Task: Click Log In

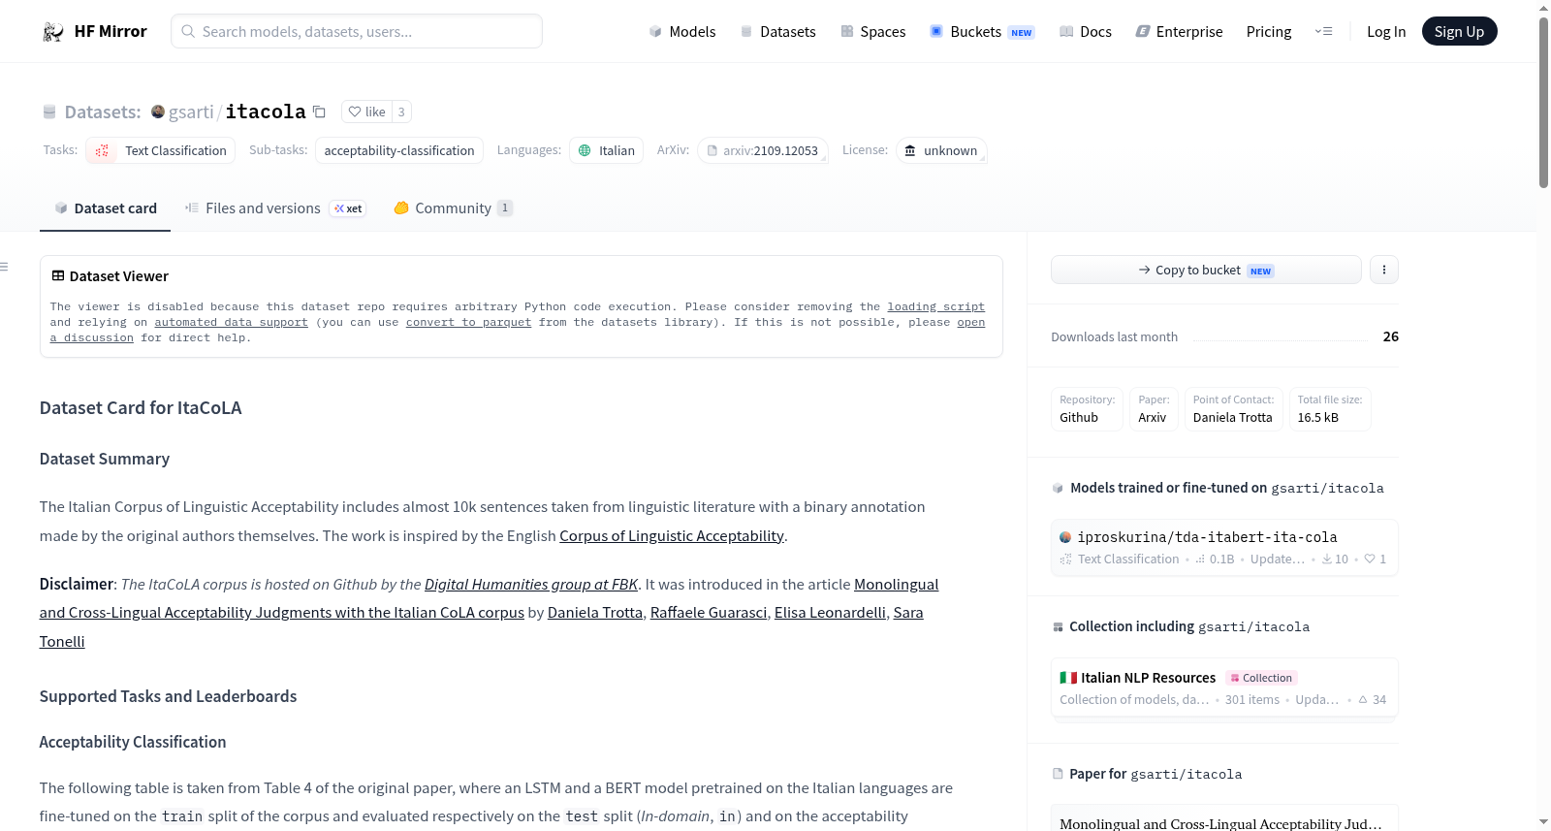Action: point(1386,32)
